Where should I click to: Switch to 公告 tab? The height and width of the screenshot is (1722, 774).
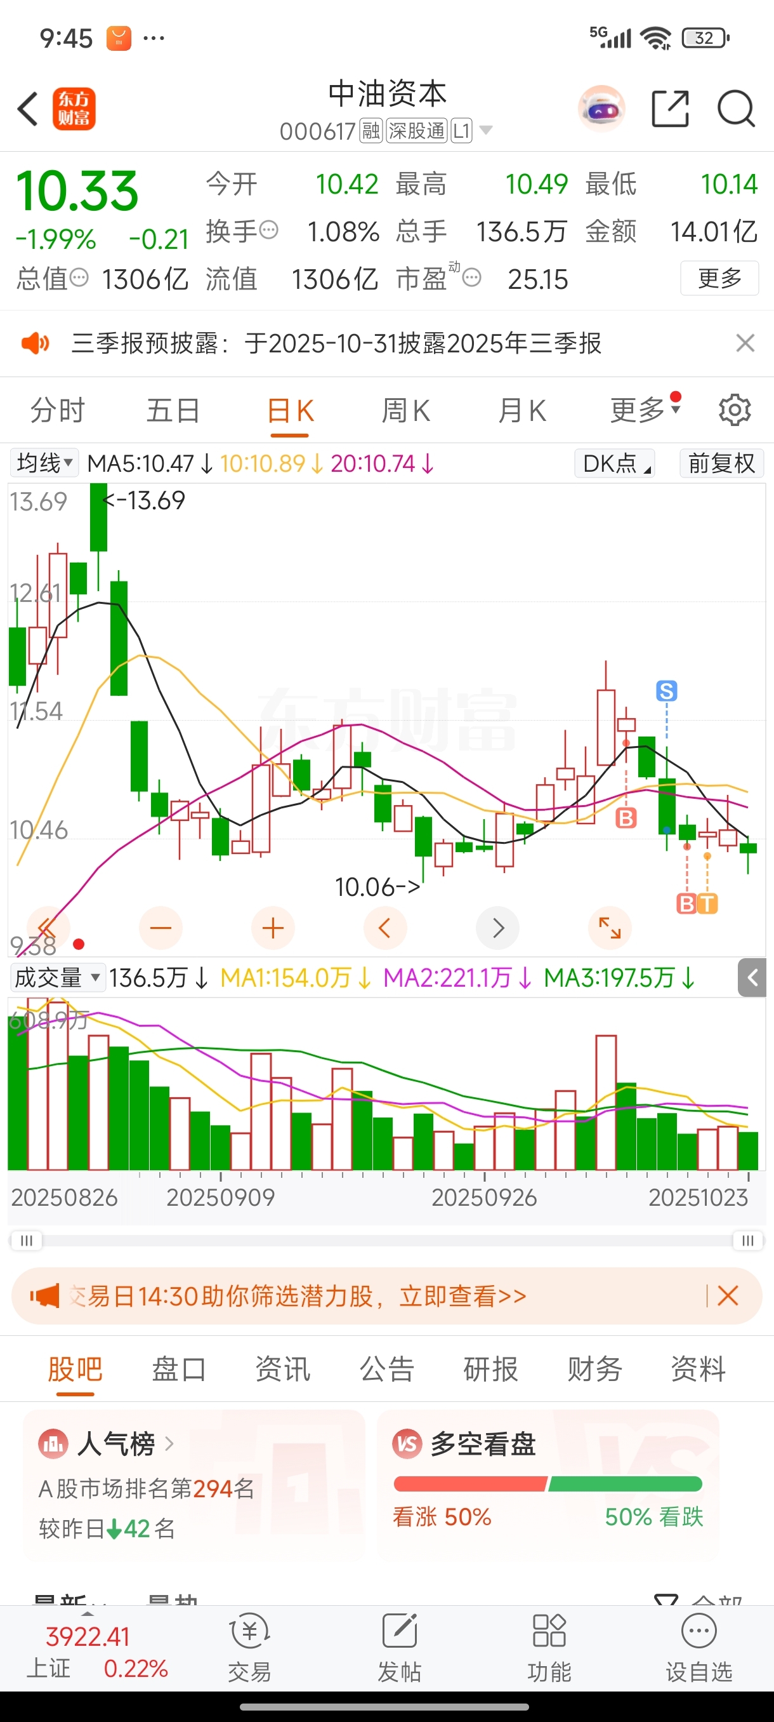[x=388, y=1369]
